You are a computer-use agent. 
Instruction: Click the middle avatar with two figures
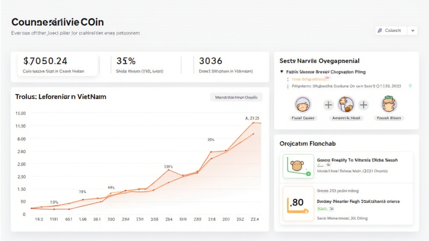(346, 104)
